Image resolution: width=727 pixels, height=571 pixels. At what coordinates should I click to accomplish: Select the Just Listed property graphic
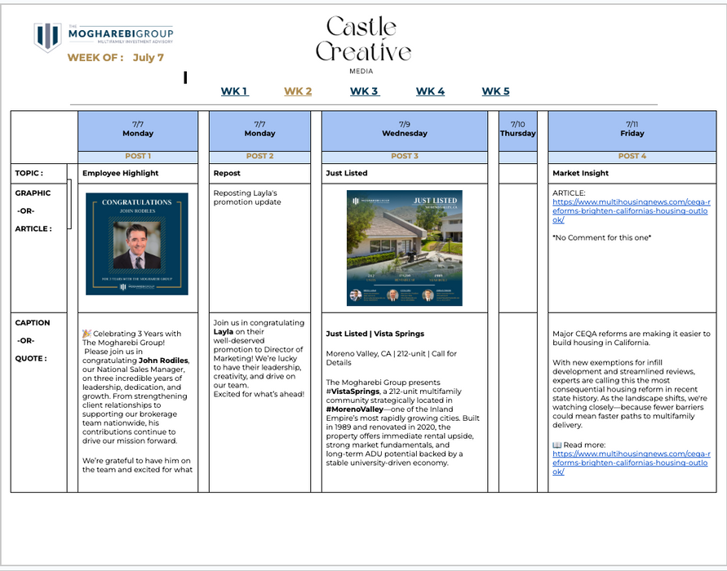[405, 248]
